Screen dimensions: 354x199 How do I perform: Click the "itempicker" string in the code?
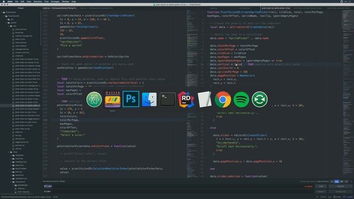click(x=69, y=131)
